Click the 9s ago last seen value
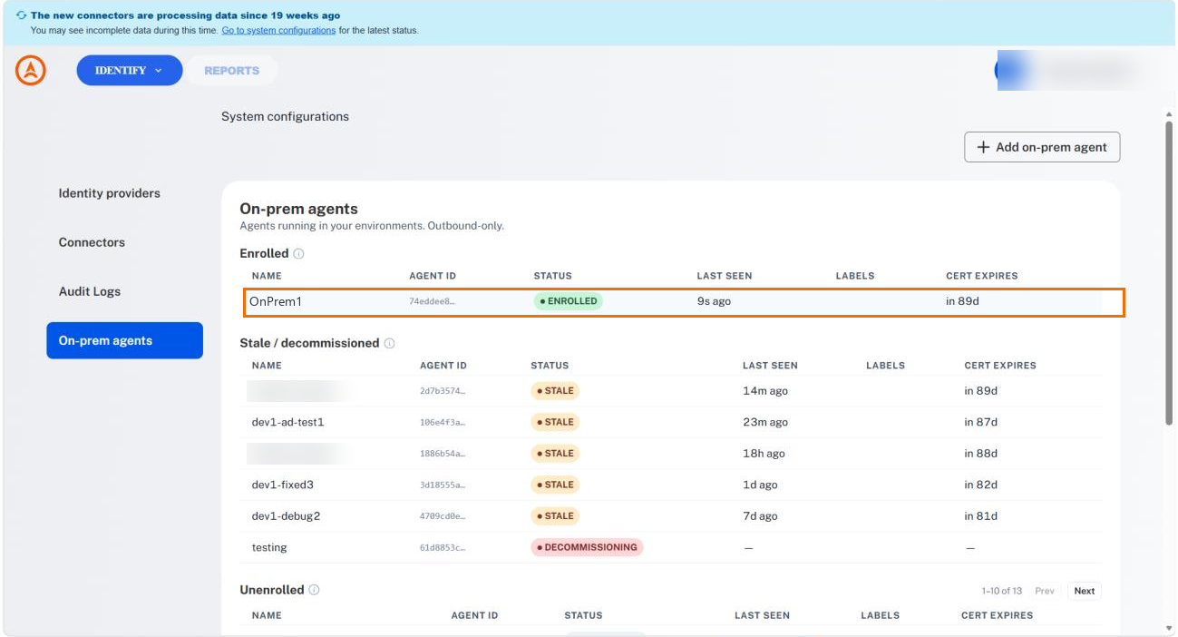1178x637 pixels. coord(714,301)
